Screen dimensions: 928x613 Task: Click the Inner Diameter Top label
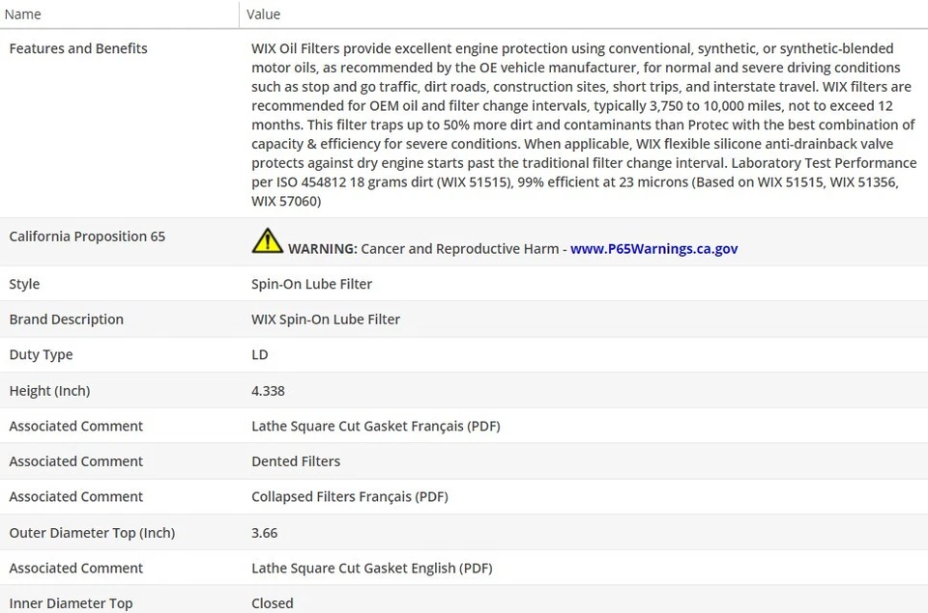tap(71, 603)
